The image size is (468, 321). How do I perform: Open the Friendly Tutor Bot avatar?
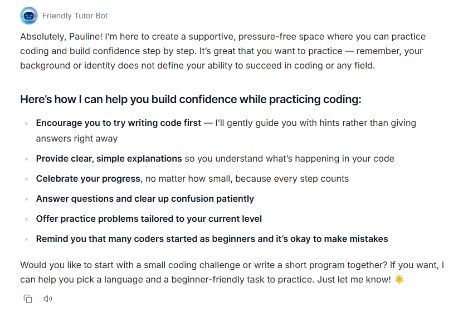[x=28, y=16]
